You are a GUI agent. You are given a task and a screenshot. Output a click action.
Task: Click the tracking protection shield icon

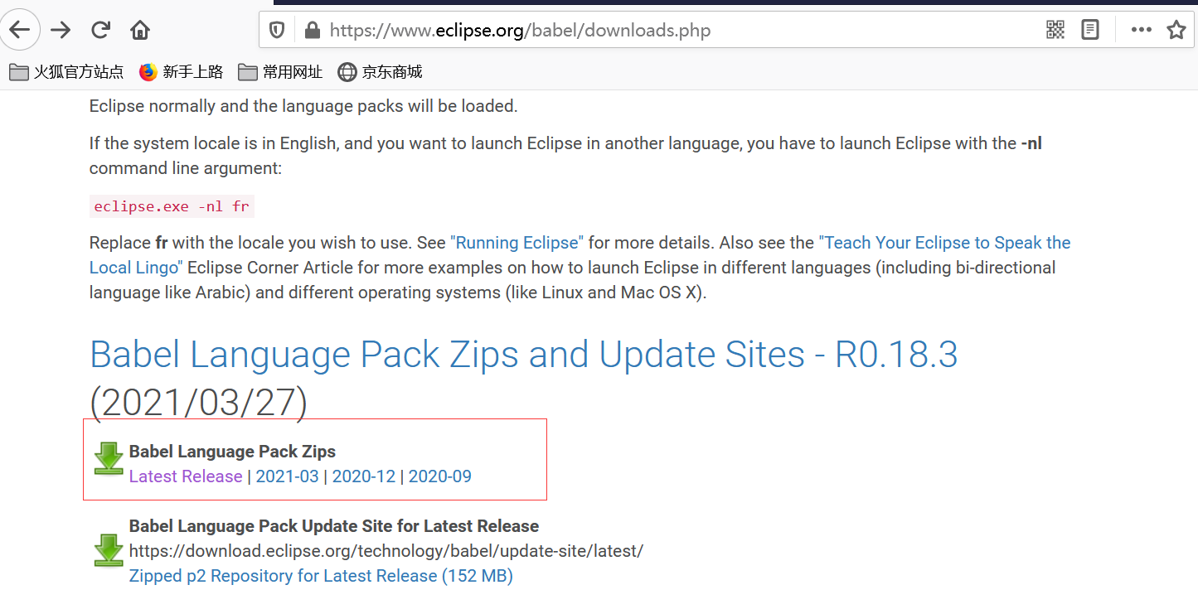pos(278,31)
